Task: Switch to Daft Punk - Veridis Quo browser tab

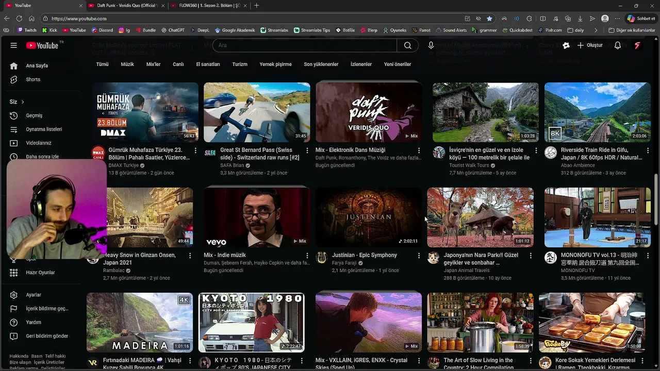Action: [x=127, y=6]
